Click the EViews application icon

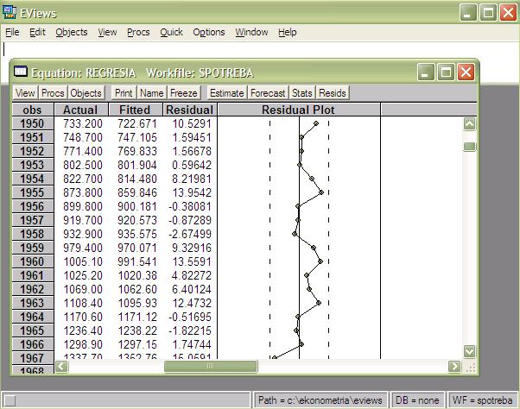10,11
